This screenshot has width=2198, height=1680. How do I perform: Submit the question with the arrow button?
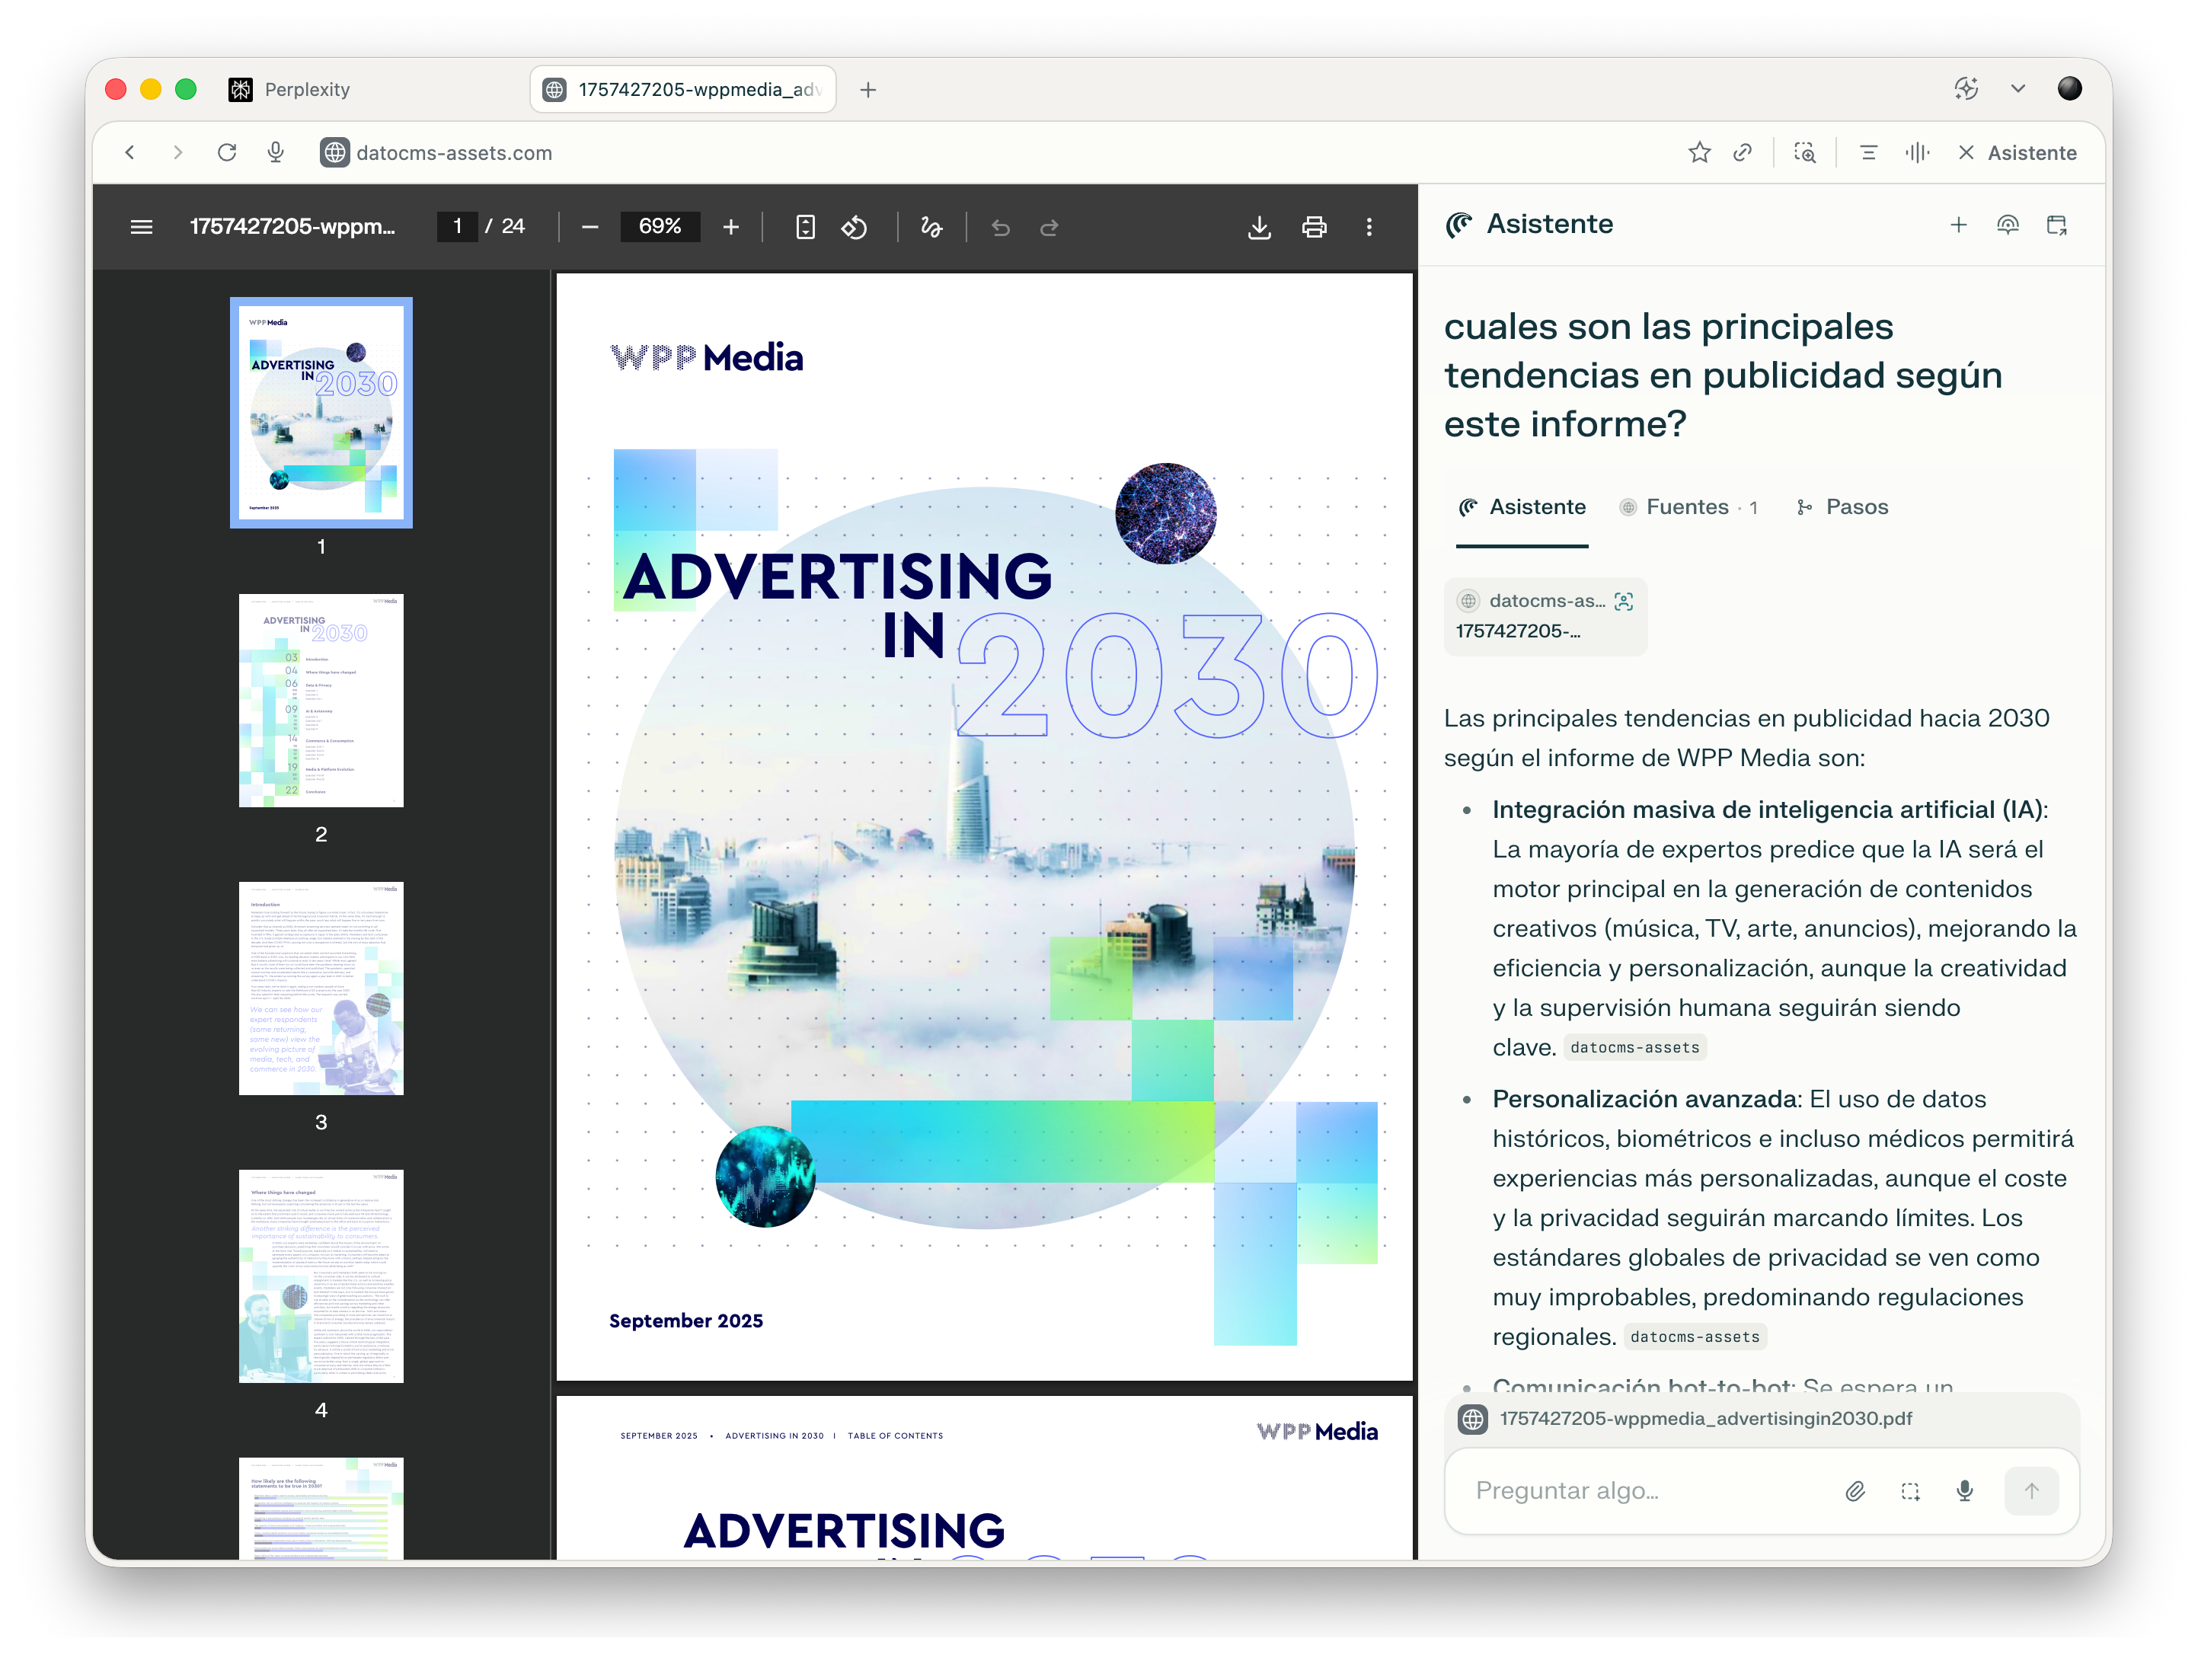pos(2031,1491)
